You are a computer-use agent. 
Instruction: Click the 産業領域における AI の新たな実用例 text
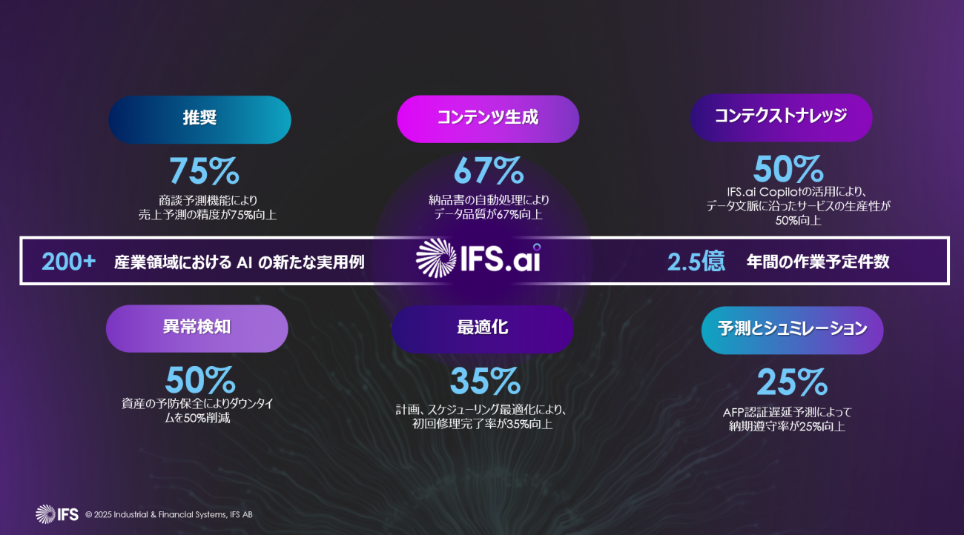240,262
